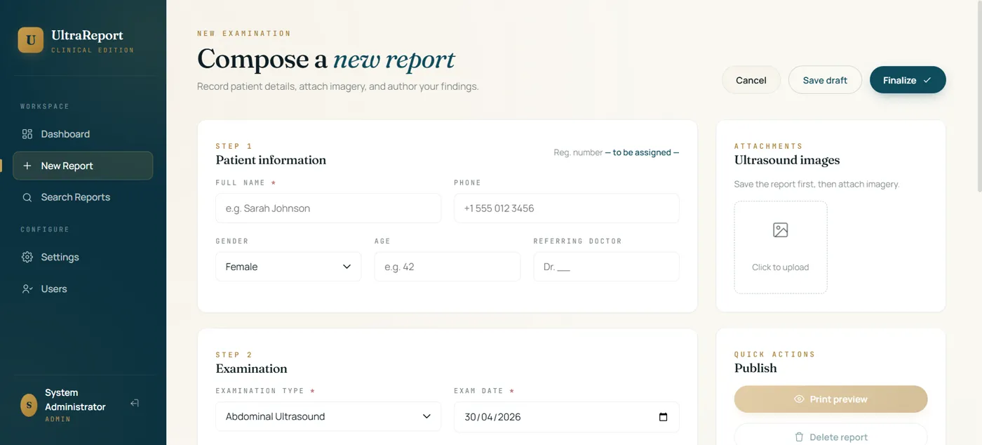This screenshot has width=982, height=445.
Task: Click the 'Patient information' heading
Action: click(x=271, y=160)
